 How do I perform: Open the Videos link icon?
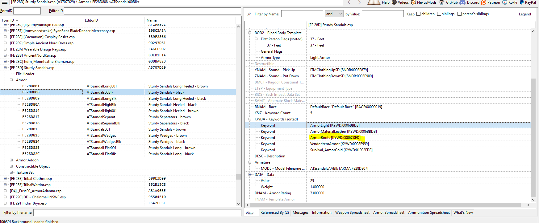394,2
